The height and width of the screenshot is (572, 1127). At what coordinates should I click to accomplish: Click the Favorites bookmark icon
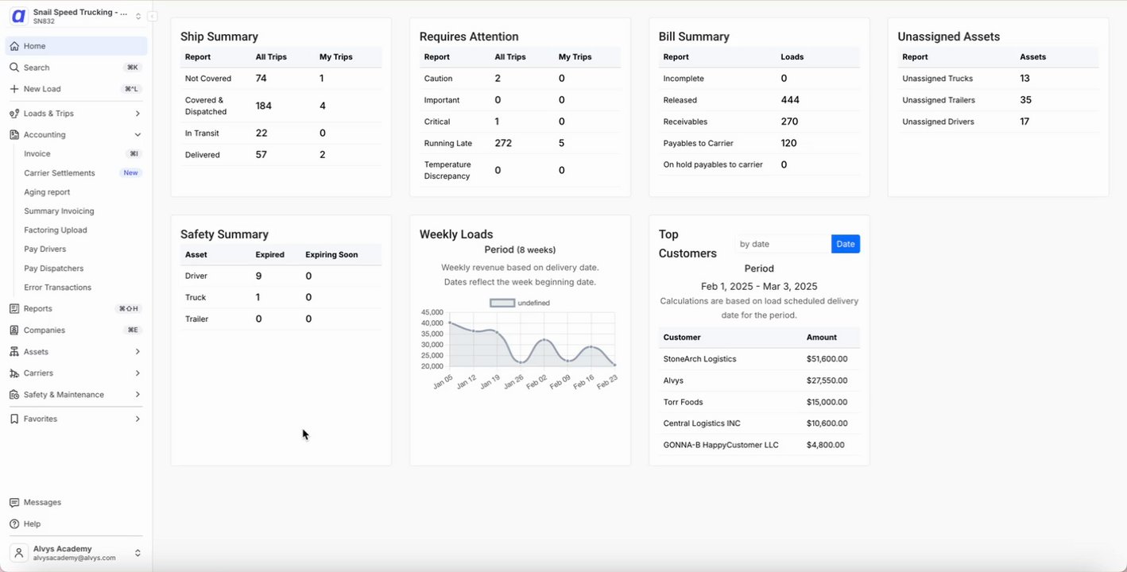(14, 419)
